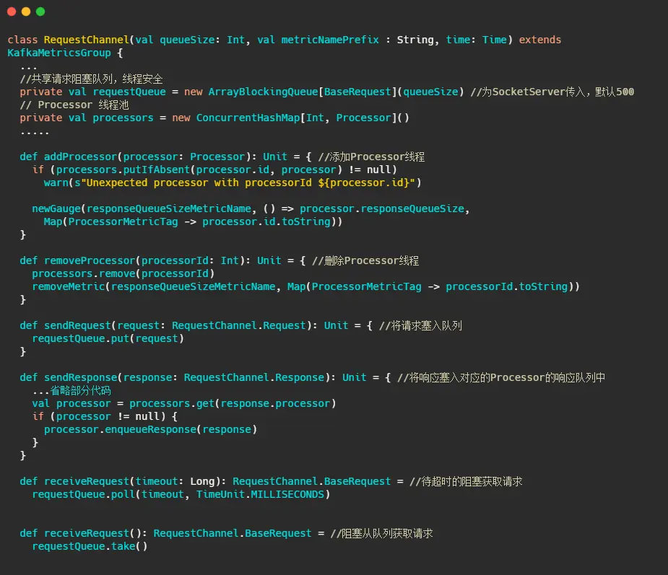The image size is (668, 575).
Task: Click 'get' in processors.get(response.processor)
Action: coord(205,403)
